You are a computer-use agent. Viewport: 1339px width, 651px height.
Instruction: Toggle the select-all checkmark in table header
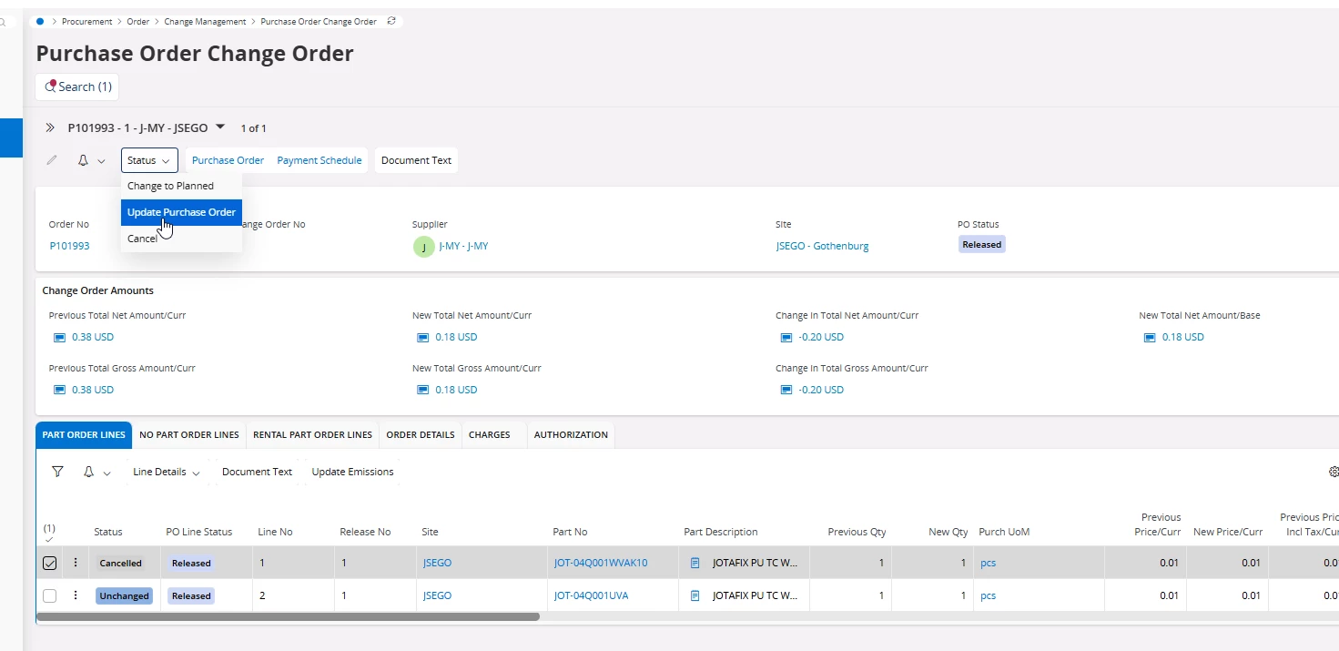pyautogui.click(x=49, y=539)
